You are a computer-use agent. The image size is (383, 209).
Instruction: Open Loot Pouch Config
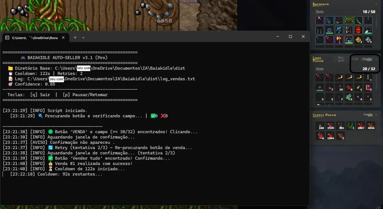(x=367, y=59)
